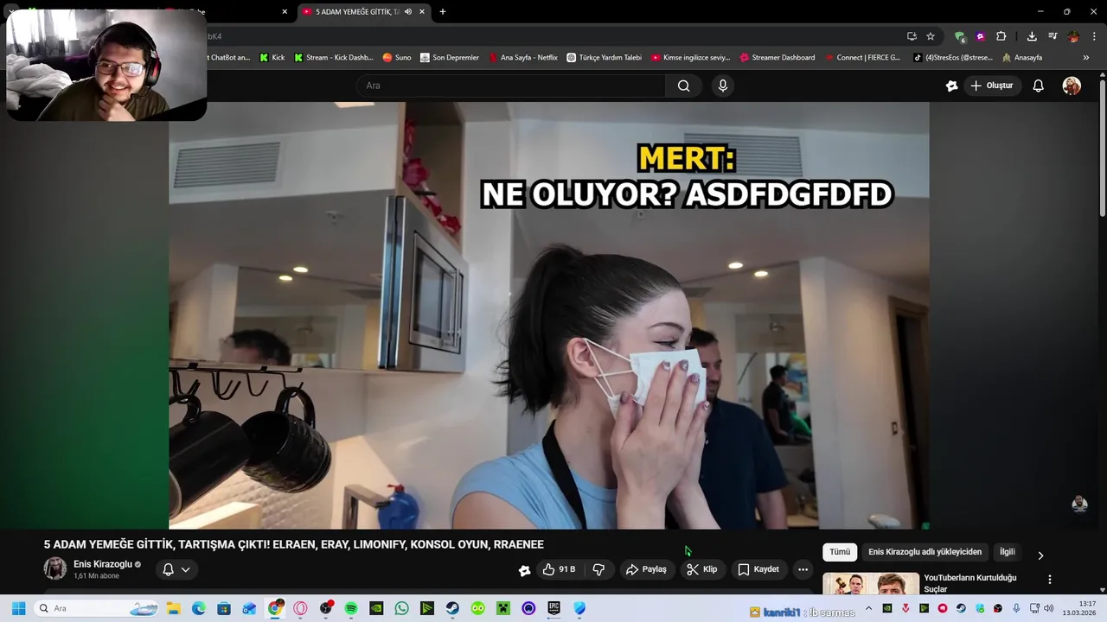This screenshot has width=1107, height=622.
Task: Open the Anasayfa bookmark
Action: (1022, 58)
